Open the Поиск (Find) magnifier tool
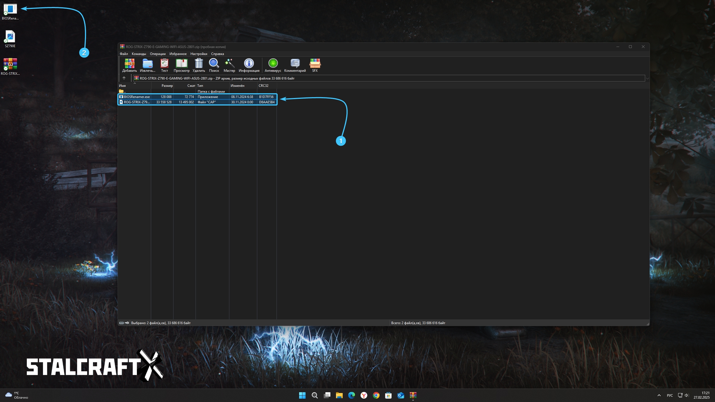 [x=214, y=65]
